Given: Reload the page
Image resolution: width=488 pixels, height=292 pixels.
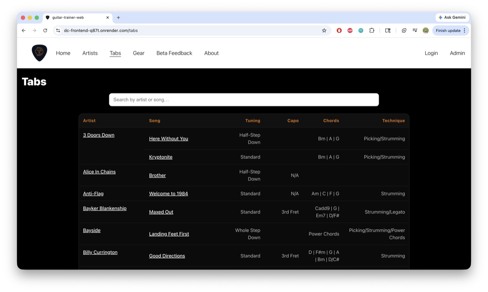Looking at the screenshot, I should [45, 31].
